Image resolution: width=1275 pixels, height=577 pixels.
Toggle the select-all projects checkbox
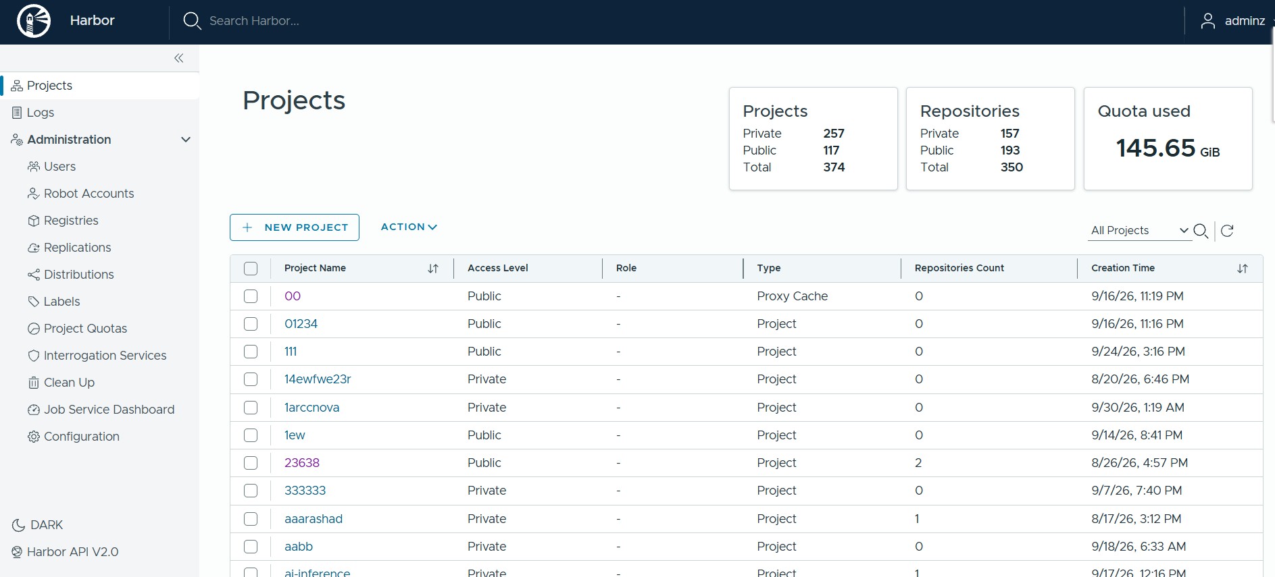(x=251, y=269)
